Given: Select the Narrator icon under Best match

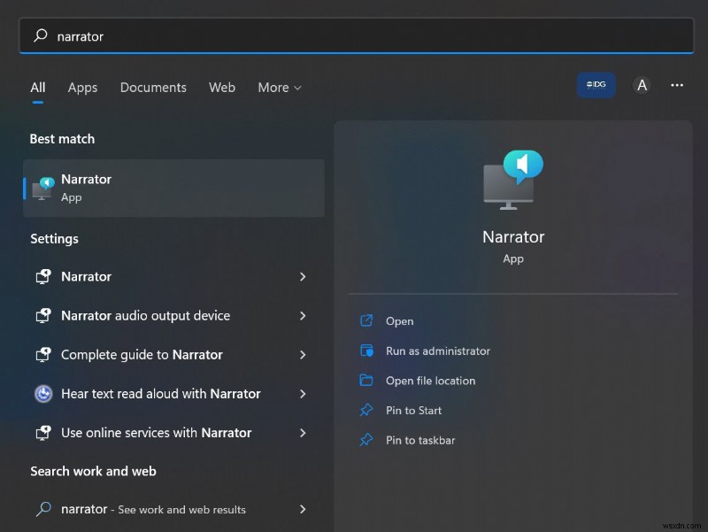Looking at the screenshot, I should click(42, 188).
